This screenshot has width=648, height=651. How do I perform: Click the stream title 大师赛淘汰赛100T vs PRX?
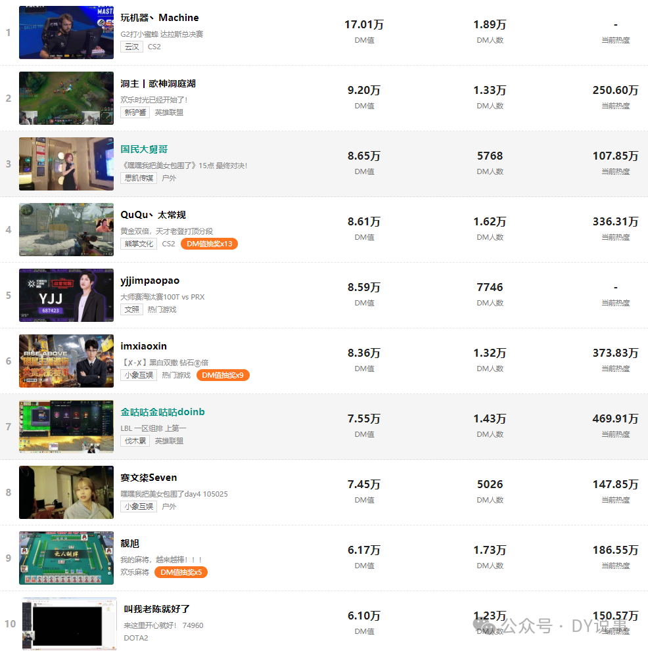[162, 297]
